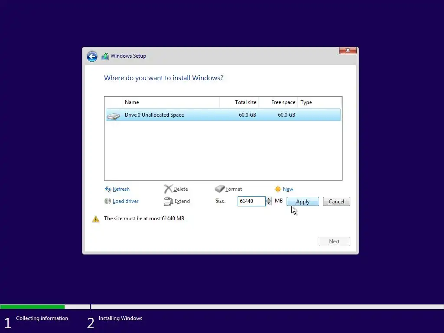
Task: Click the New partition link
Action: (x=288, y=189)
